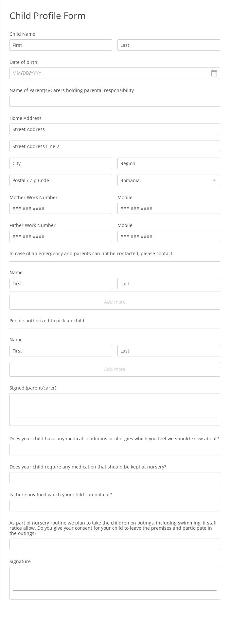Select the Street Address field
229x629 pixels.
[114, 129]
